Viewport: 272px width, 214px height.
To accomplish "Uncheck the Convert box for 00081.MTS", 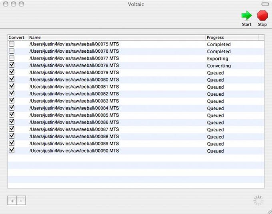I will (12, 86).
